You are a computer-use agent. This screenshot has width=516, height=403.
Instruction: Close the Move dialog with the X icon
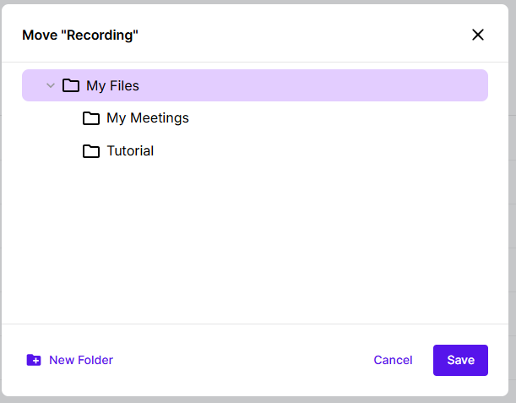click(478, 35)
